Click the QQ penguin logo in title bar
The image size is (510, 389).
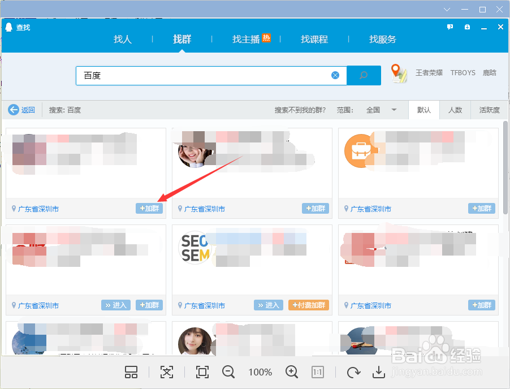[x=9, y=27]
